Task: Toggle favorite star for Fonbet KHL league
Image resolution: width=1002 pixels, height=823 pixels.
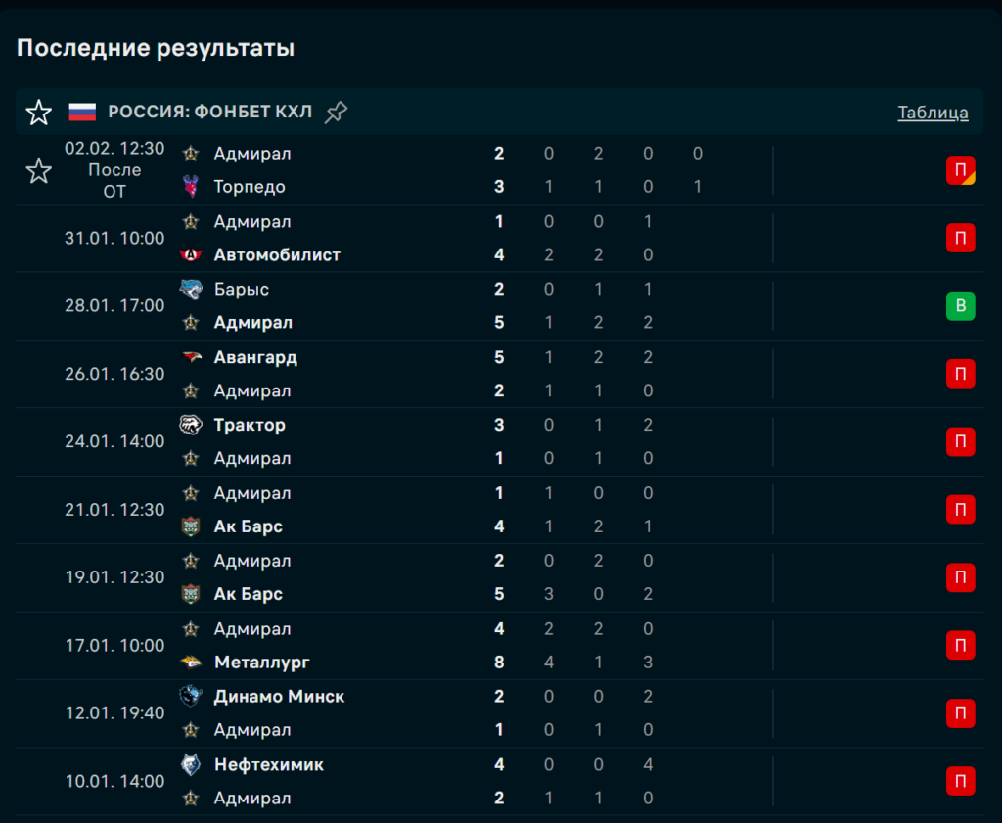Action: pos(38,113)
